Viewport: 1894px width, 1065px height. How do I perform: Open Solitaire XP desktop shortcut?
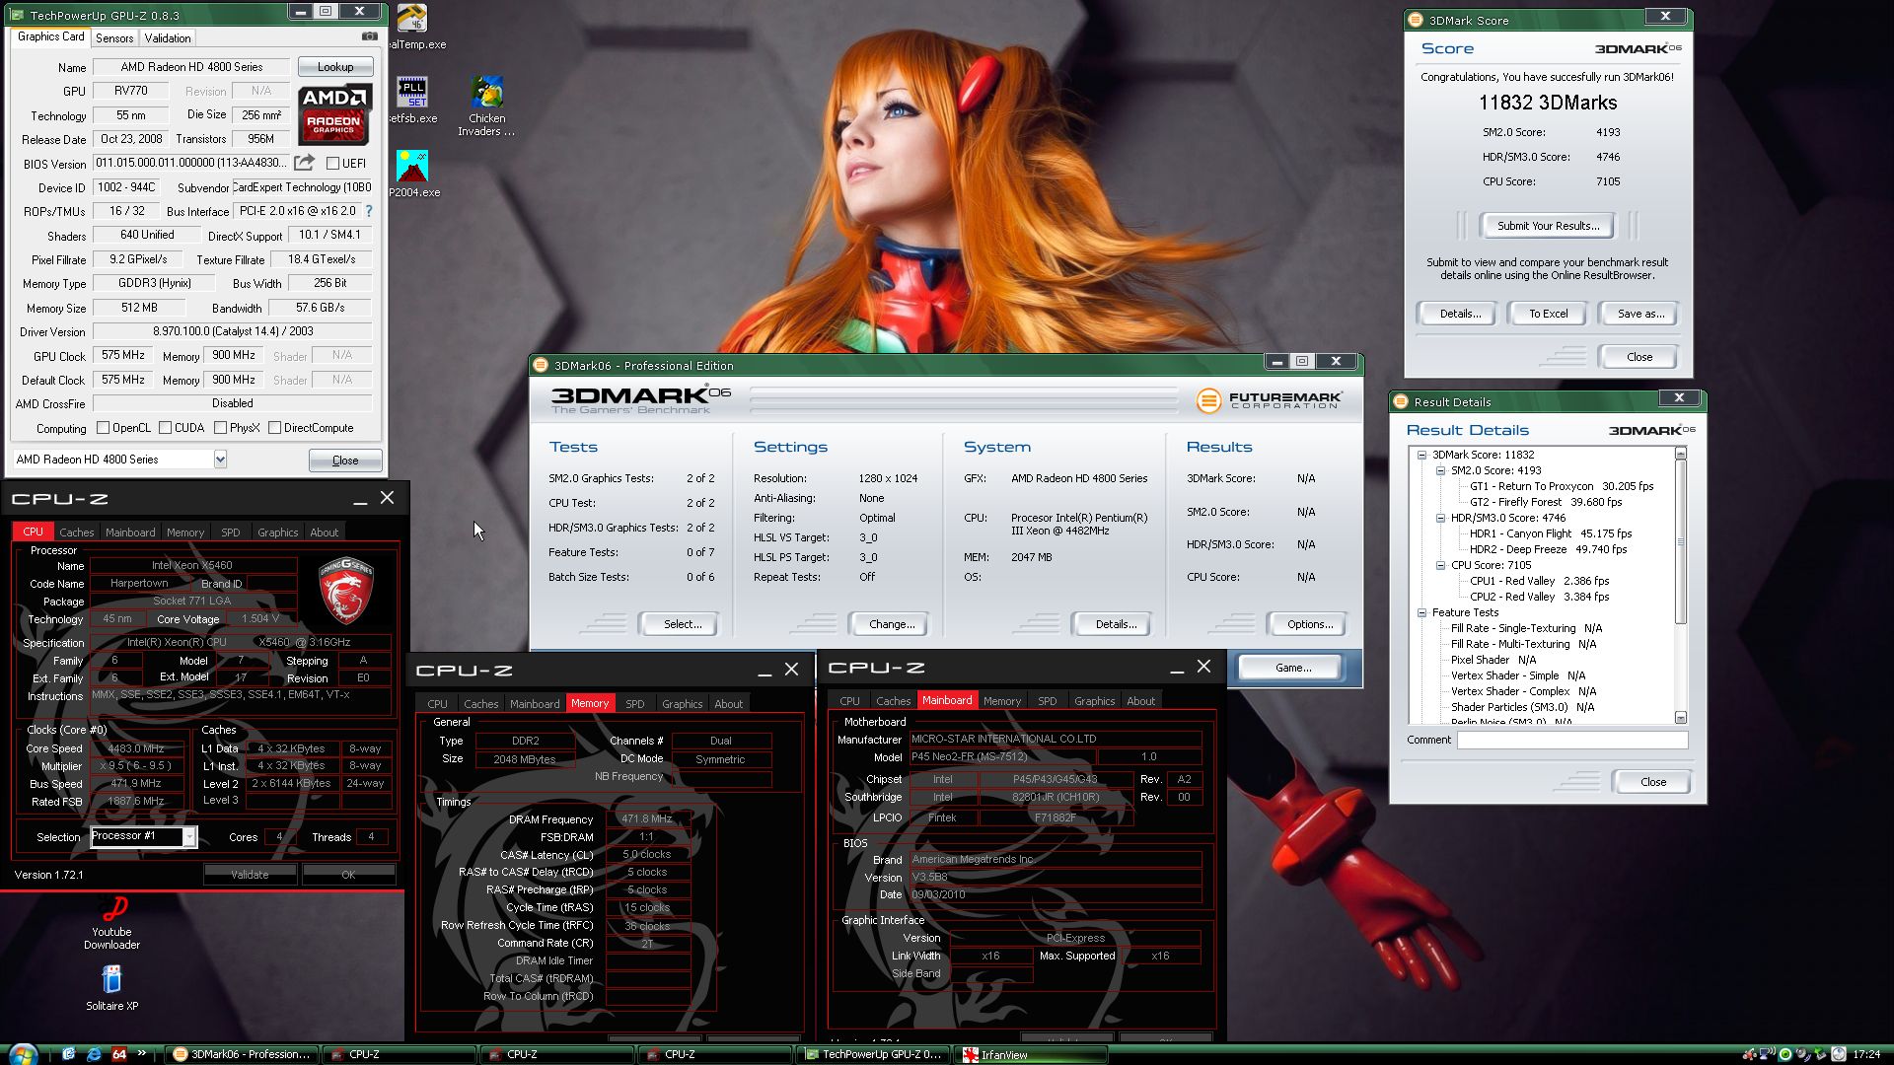point(111,987)
